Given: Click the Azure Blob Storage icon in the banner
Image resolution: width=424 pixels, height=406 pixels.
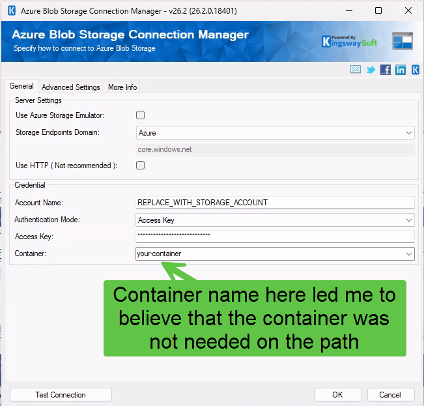Looking at the screenshot, I should [x=403, y=41].
